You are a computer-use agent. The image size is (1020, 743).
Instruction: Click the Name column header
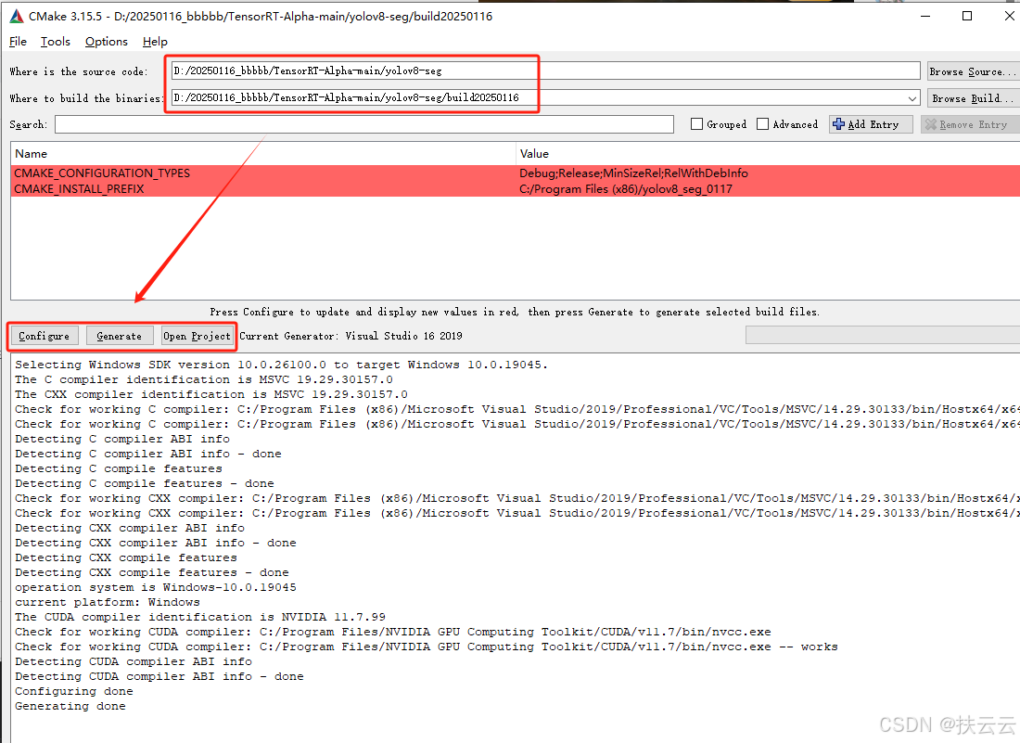tap(32, 154)
